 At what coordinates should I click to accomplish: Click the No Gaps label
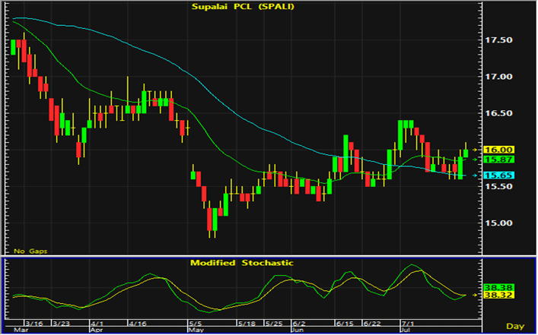pyautogui.click(x=30, y=251)
